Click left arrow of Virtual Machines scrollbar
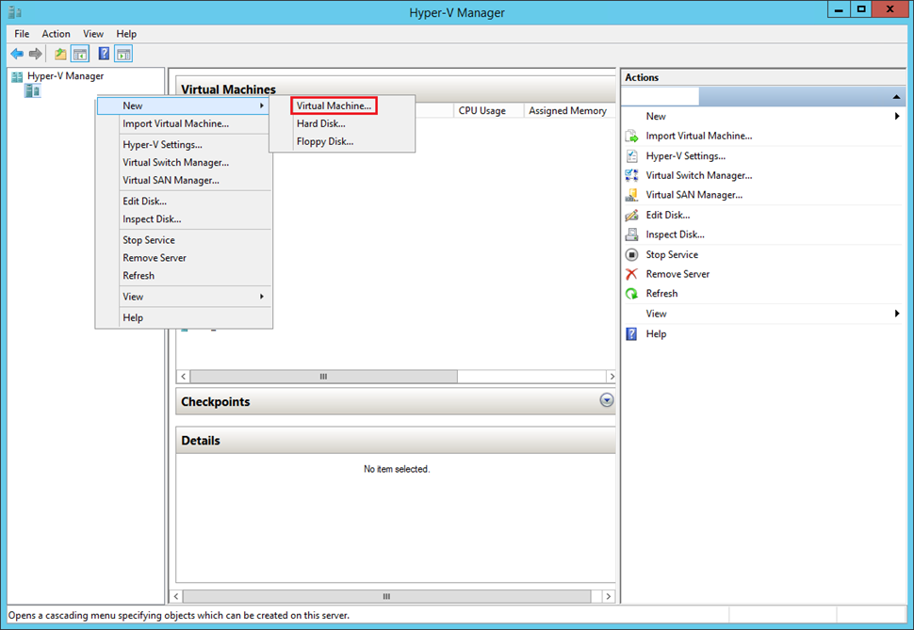The width and height of the screenshot is (914, 630). coord(184,377)
